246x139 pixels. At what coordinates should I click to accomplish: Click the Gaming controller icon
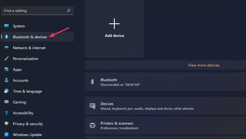point(7,102)
